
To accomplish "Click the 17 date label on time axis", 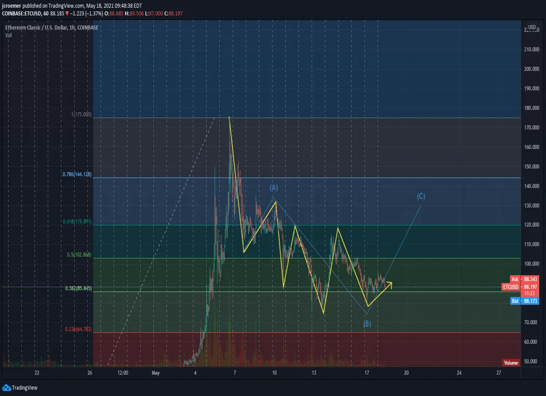I will tap(367, 373).
